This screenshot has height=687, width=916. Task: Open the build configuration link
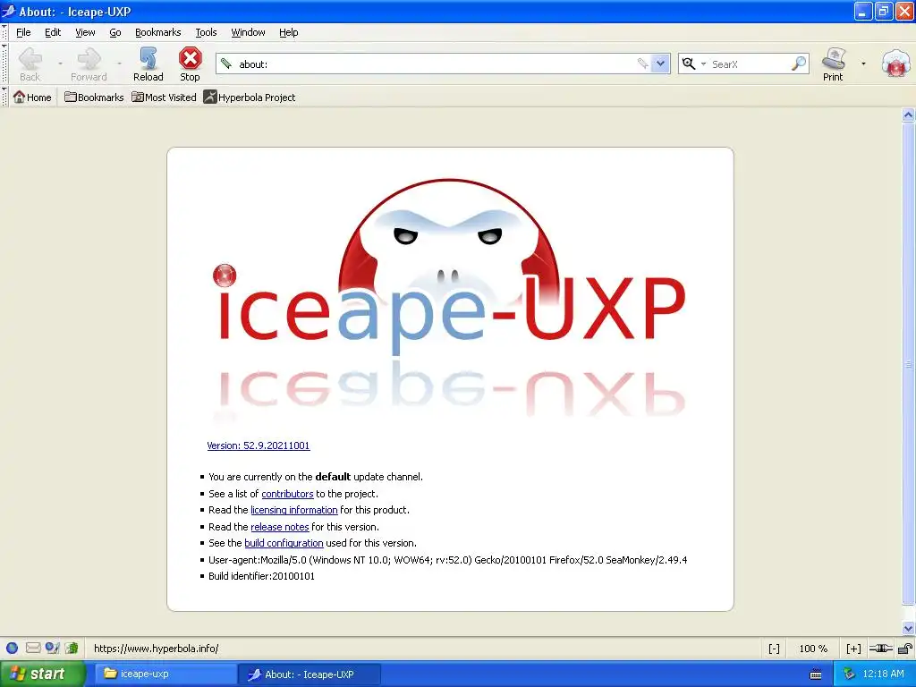284,543
